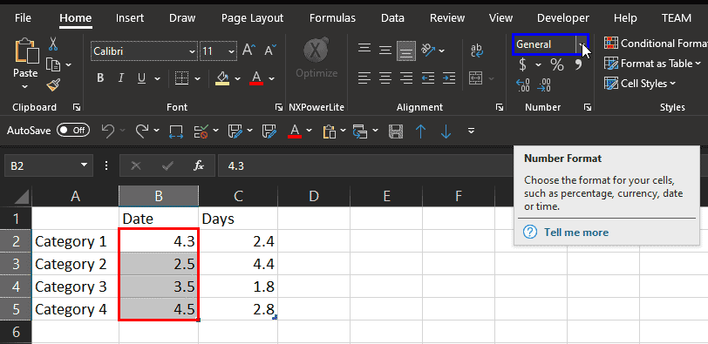Click the formula bar showing 4.3
This screenshot has width=708, height=344.
(365, 165)
